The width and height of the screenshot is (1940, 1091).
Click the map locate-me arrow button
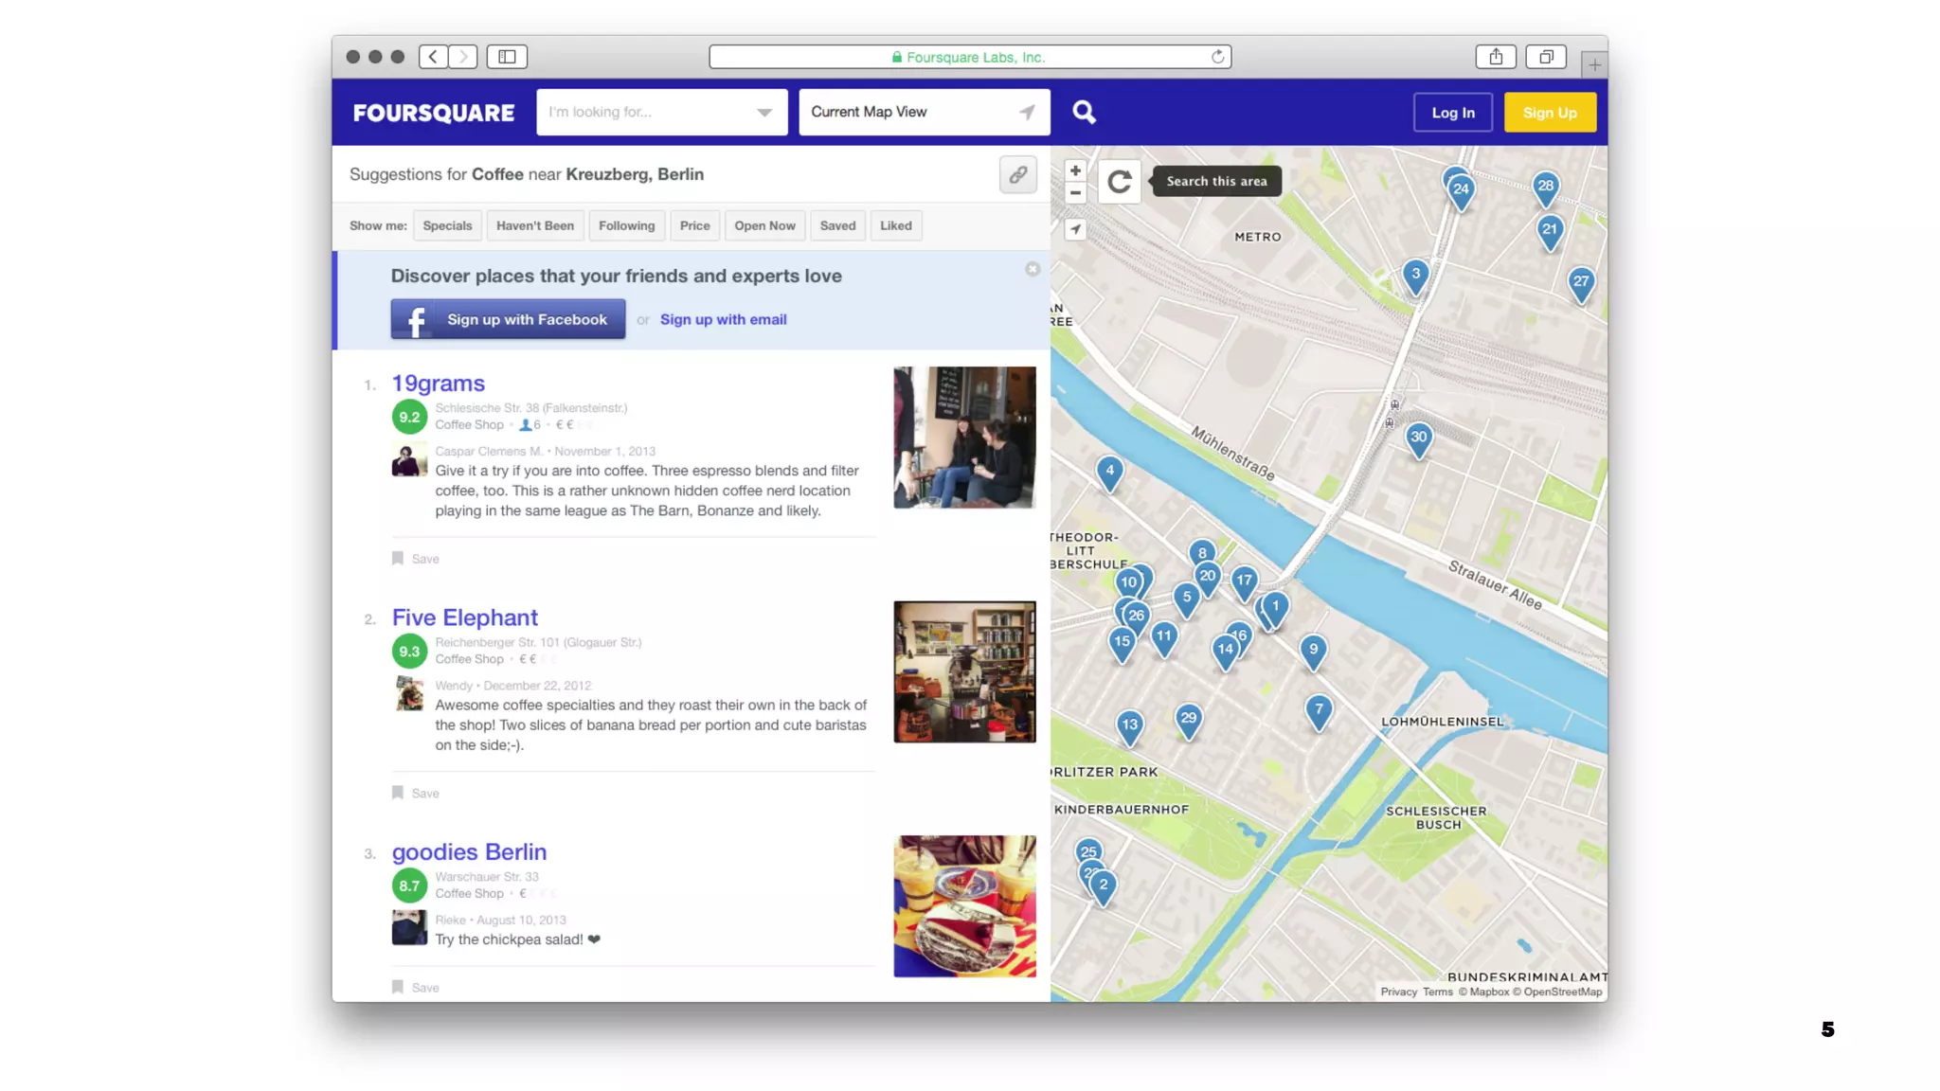[1075, 230]
